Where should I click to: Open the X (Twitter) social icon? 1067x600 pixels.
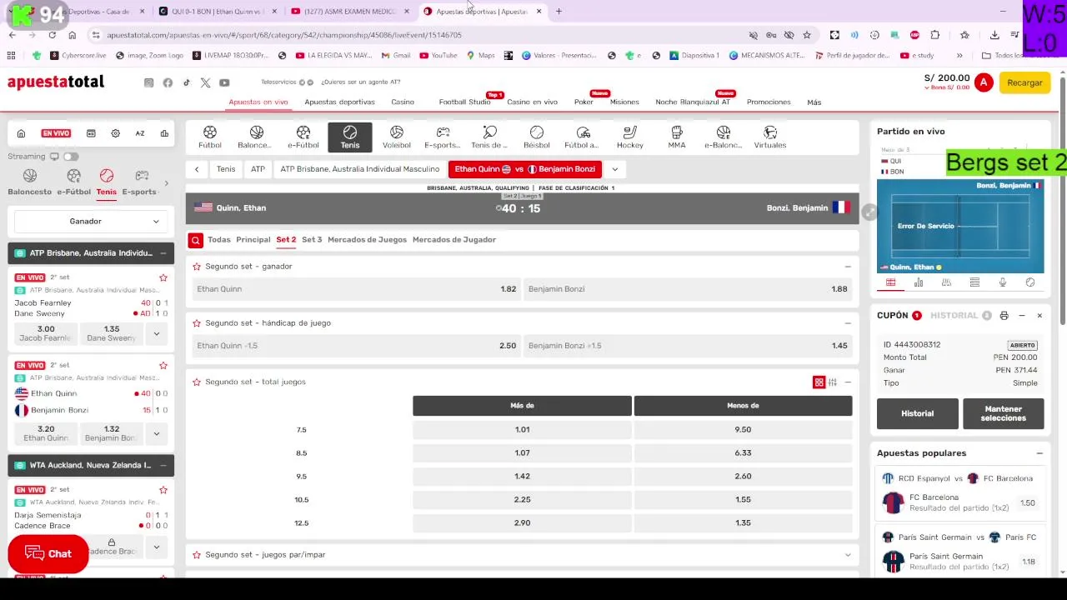(205, 82)
